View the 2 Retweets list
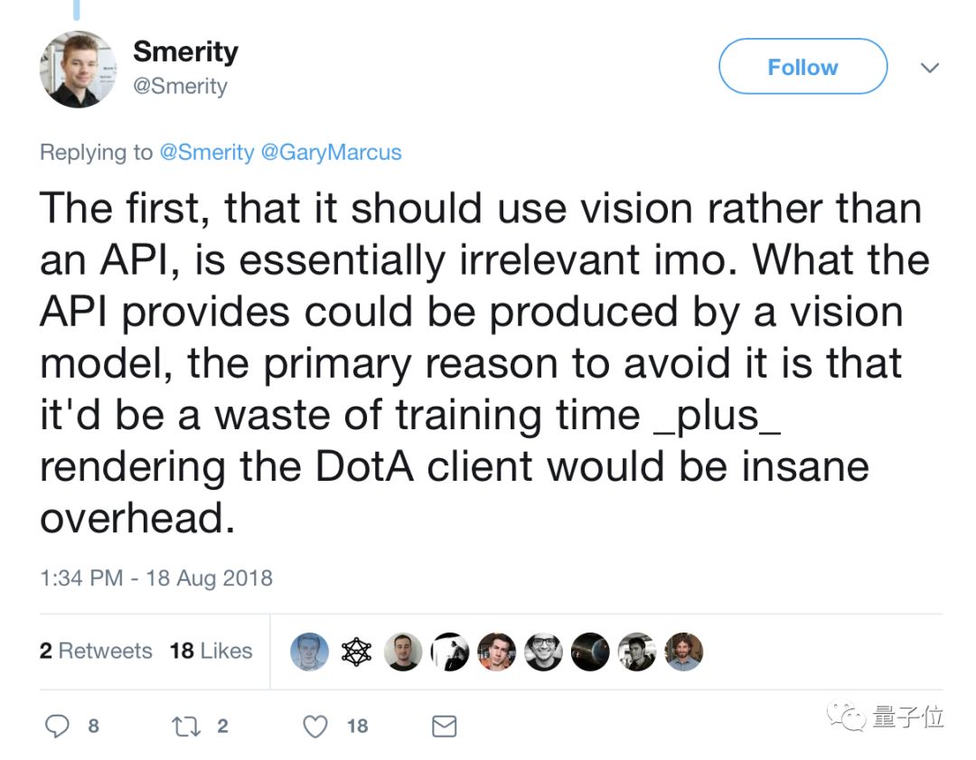The image size is (976, 760). [96, 651]
